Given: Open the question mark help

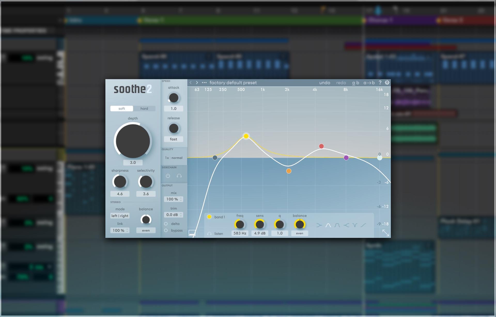Looking at the screenshot, I should click(380, 83).
